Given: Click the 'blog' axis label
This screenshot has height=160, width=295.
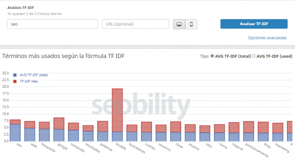Looking at the screenshot, I should click(267, 145).
